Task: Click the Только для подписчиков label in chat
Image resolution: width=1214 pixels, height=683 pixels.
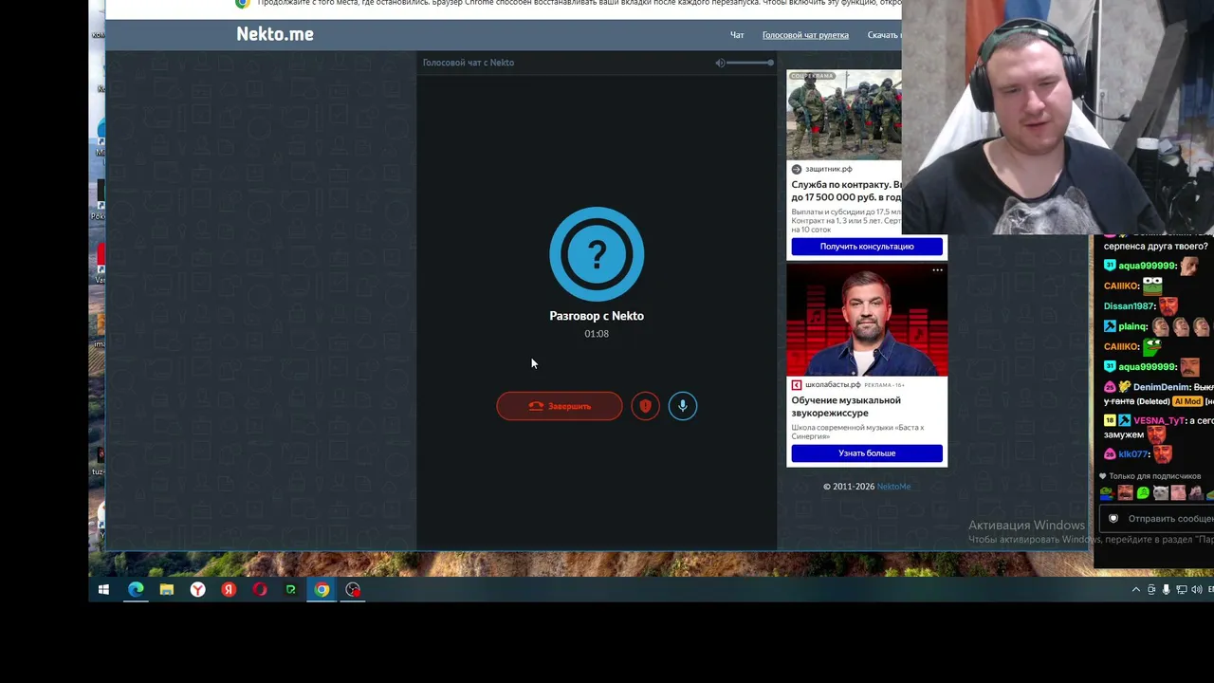Action: coord(1154,476)
